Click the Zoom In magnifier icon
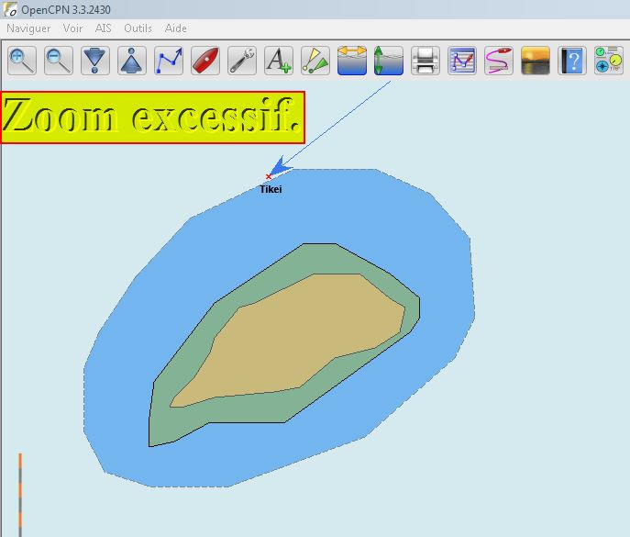 (22, 62)
